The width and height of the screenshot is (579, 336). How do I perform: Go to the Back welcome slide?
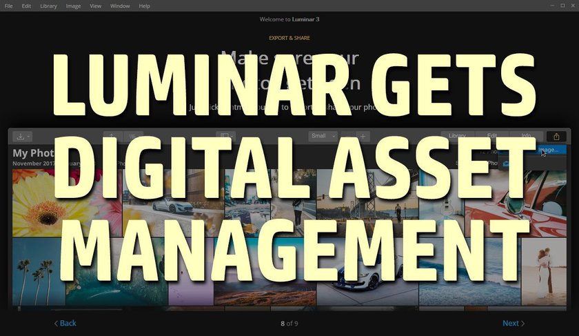click(65, 323)
